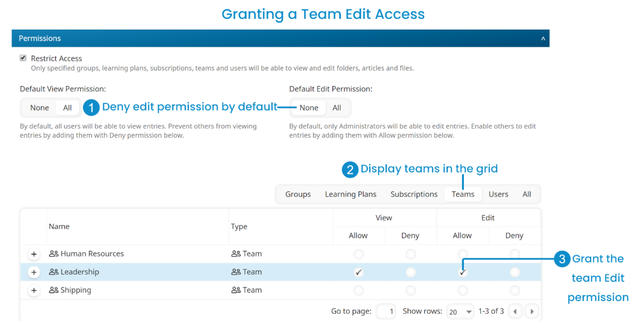Click the '1-3 of 3' pagination text
Image resolution: width=641 pixels, height=334 pixels.
[x=491, y=311]
